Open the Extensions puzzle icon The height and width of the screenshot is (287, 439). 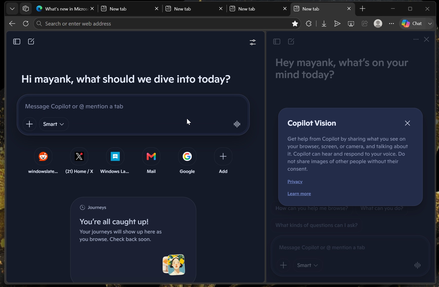[x=309, y=24]
